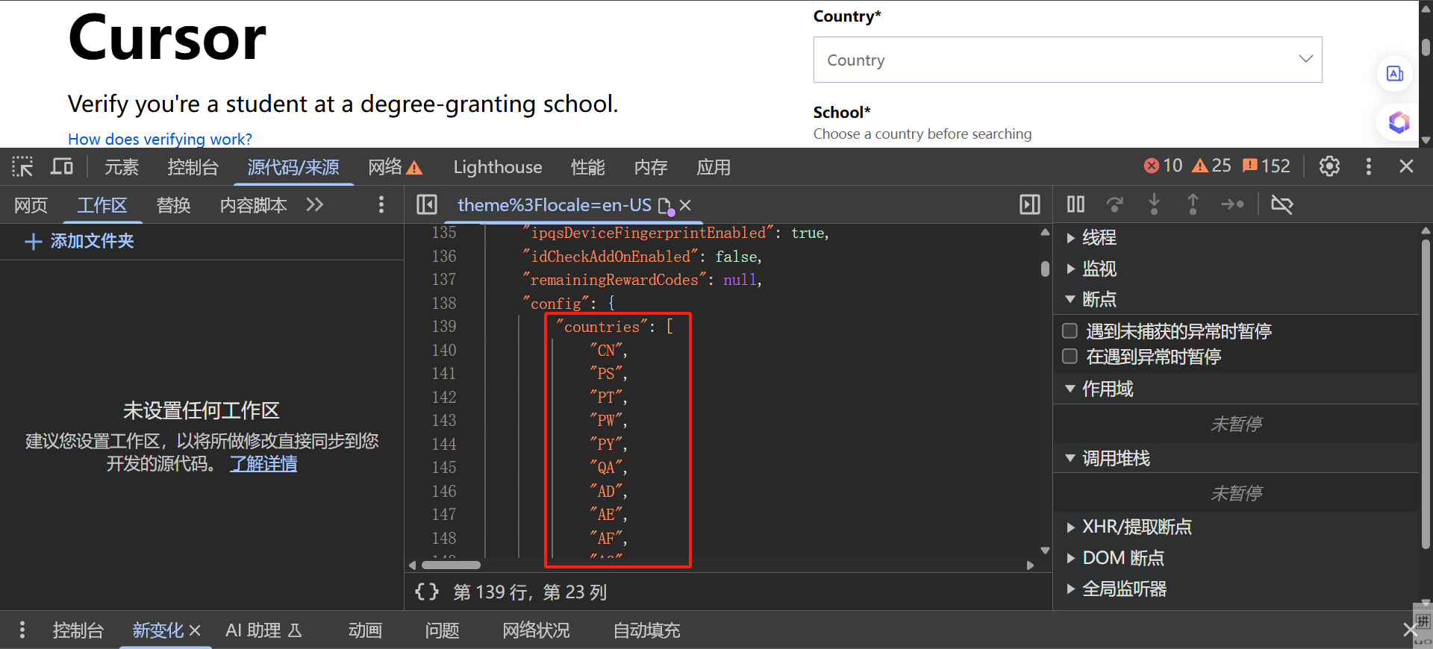Switch to 问题 drawer tab
Image resolution: width=1433 pixels, height=649 pixels.
point(442,630)
